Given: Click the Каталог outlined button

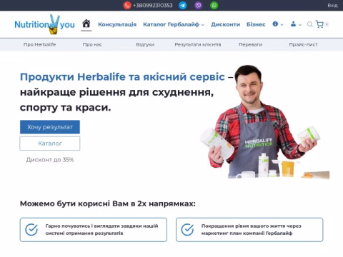Looking at the screenshot, I should (50, 143).
